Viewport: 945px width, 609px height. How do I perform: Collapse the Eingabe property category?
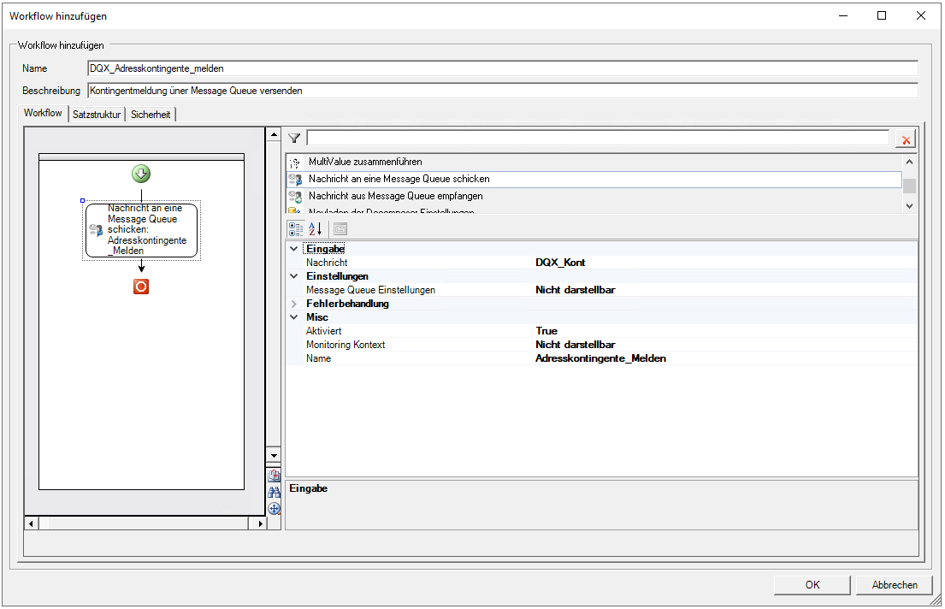tap(294, 248)
